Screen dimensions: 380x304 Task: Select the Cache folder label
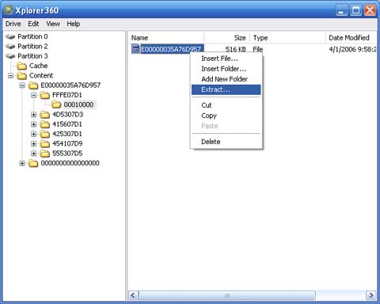[39, 66]
